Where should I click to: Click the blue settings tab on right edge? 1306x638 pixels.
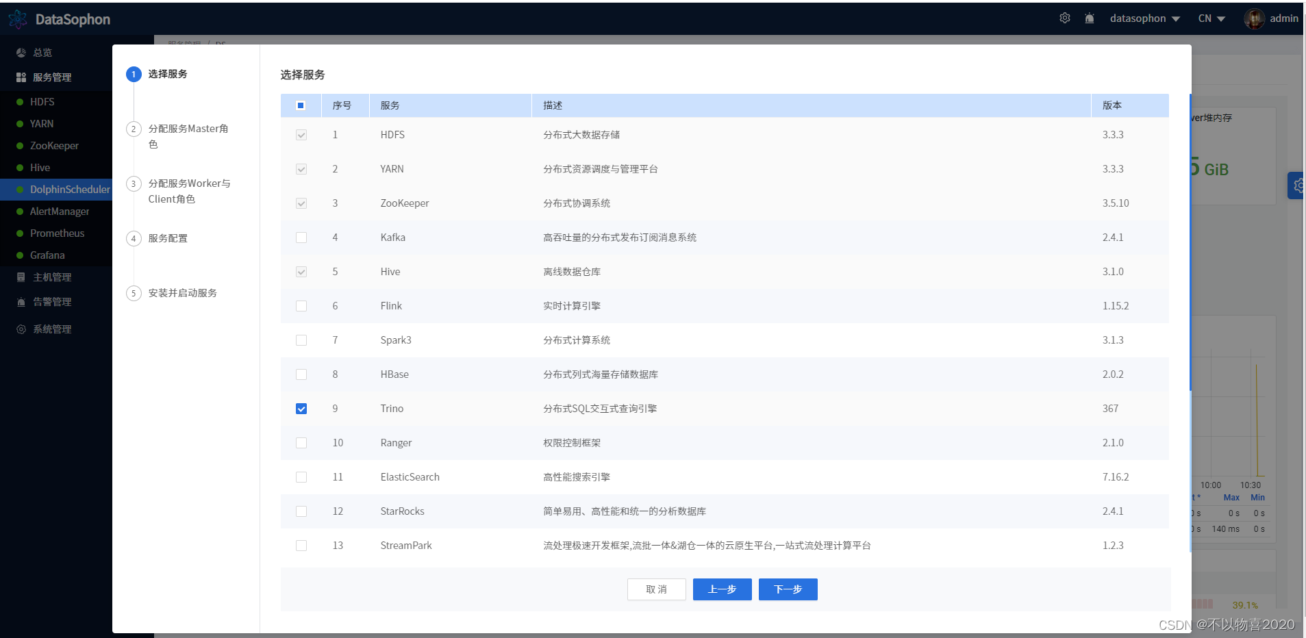click(x=1296, y=186)
